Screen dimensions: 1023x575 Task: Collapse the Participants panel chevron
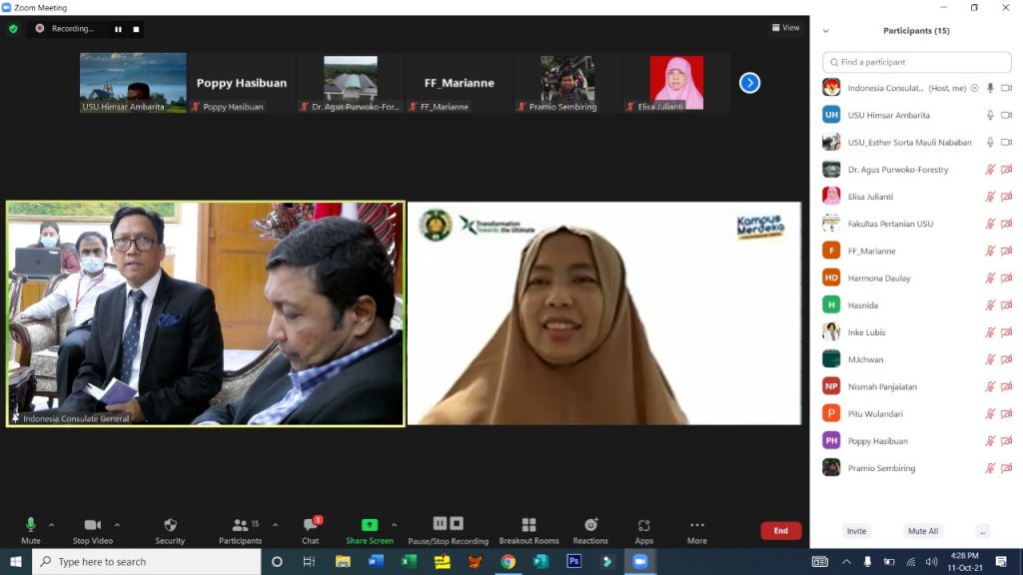point(825,31)
